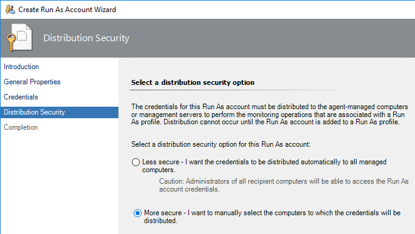Click the Distribution Security header title
Image resolution: width=415 pixels, height=234 pixels.
(x=86, y=38)
